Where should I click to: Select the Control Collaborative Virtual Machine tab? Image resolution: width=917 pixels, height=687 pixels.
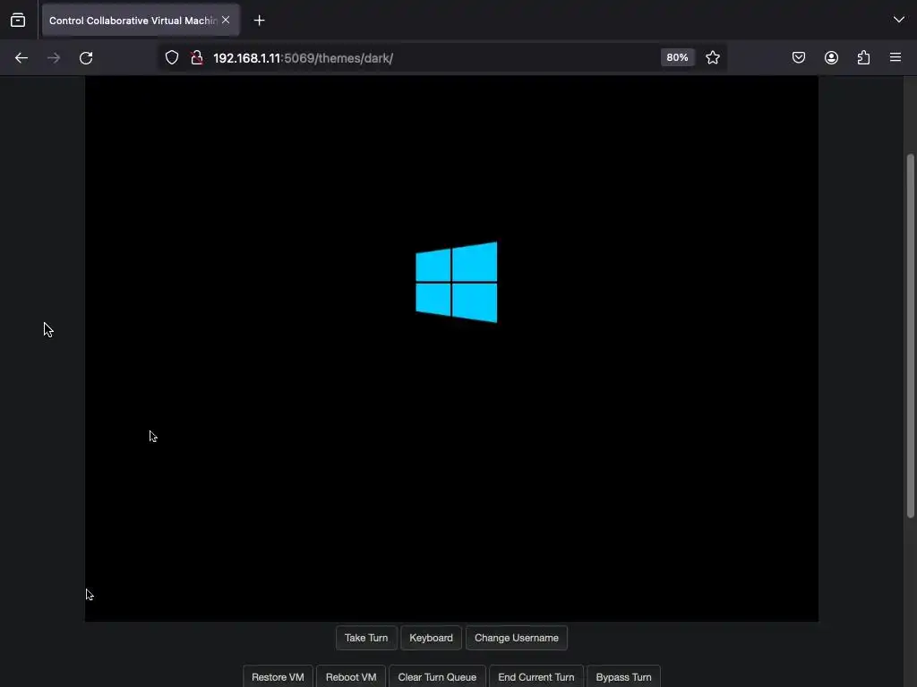coord(141,21)
